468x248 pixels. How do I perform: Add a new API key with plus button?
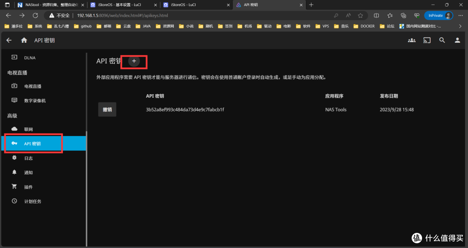tap(134, 61)
